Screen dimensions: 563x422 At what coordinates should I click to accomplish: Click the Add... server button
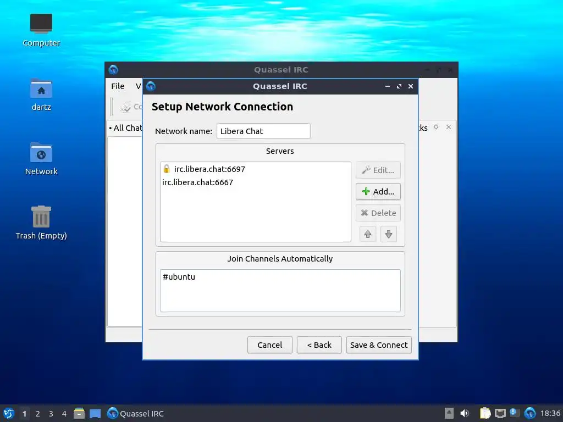coord(378,192)
